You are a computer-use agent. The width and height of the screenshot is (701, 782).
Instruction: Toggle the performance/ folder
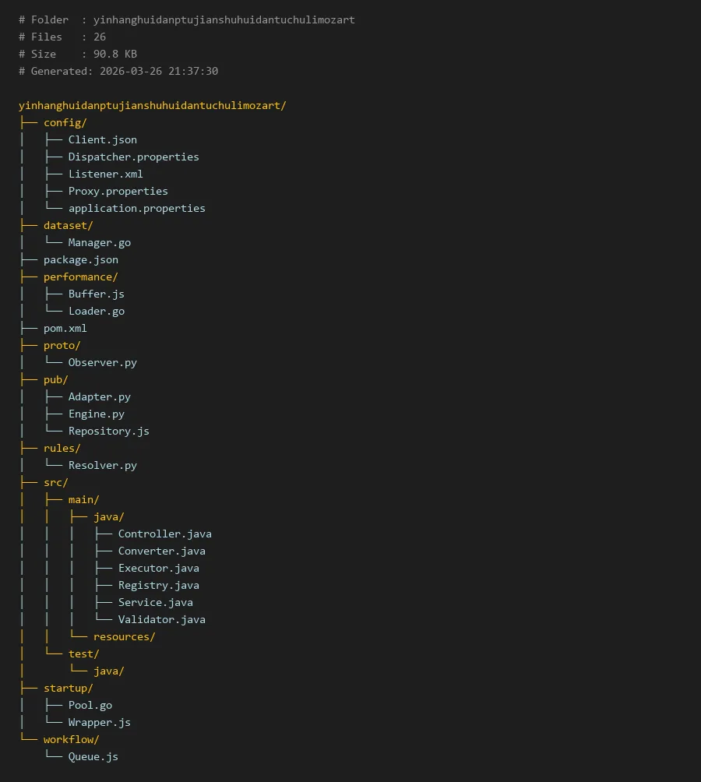pyautogui.click(x=80, y=277)
